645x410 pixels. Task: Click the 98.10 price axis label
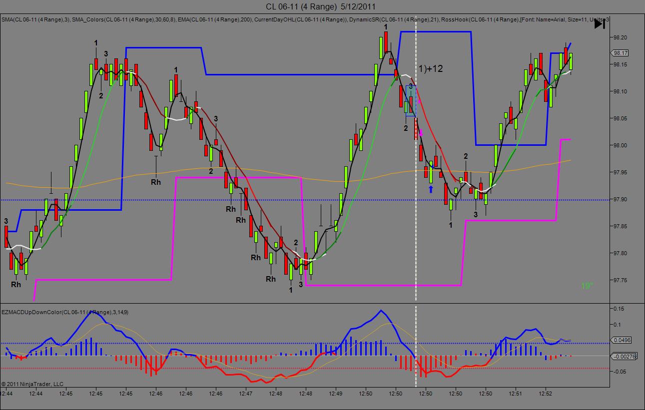pos(620,91)
